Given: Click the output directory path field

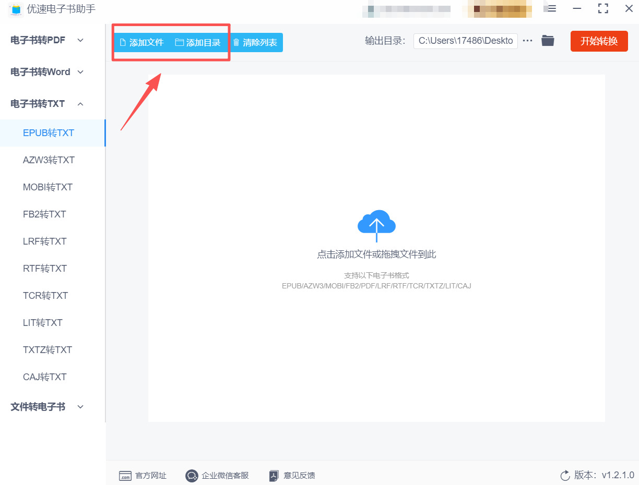Looking at the screenshot, I should click(x=465, y=40).
